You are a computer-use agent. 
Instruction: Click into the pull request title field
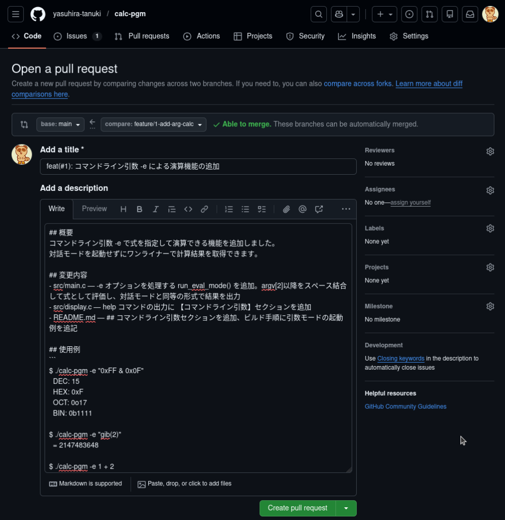(x=198, y=167)
